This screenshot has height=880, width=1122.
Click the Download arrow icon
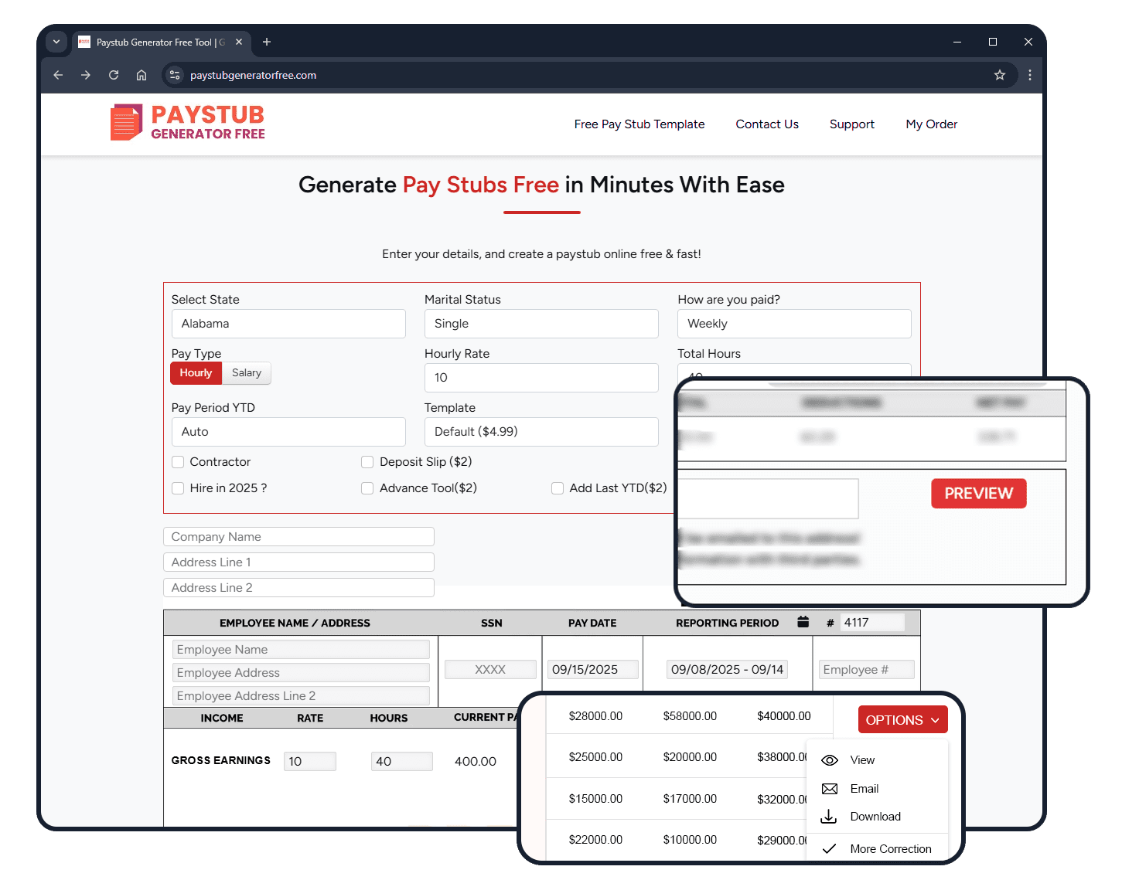click(x=829, y=817)
